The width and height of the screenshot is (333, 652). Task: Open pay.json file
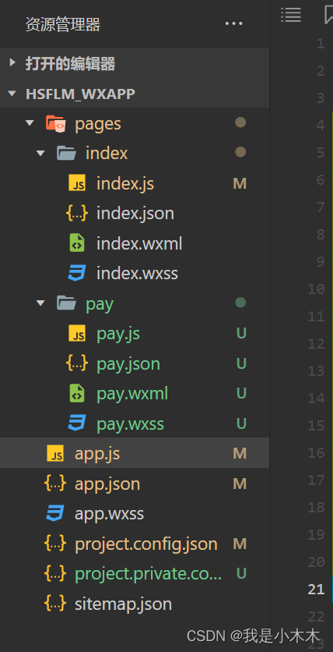[128, 364]
